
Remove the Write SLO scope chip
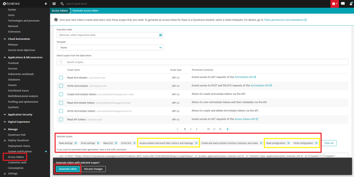[134, 143]
